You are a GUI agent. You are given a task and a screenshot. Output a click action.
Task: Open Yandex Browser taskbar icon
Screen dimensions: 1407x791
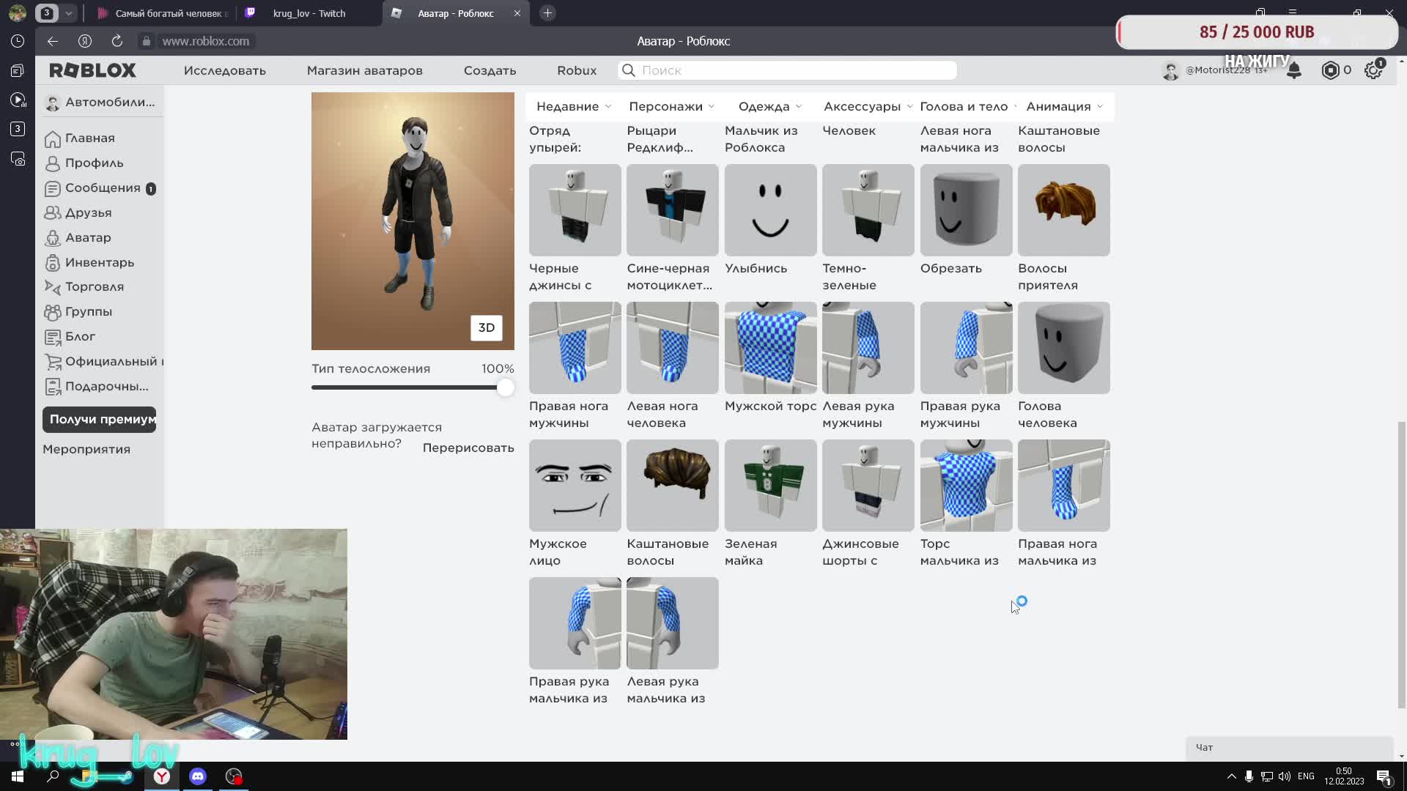coord(162,776)
